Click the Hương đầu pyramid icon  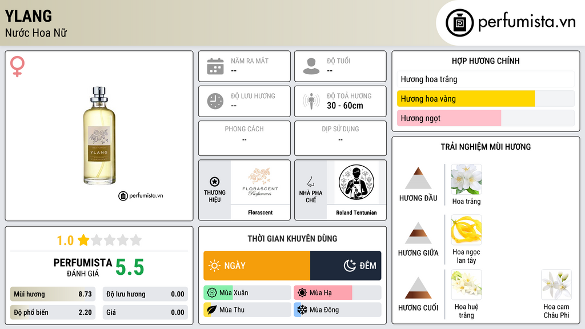418,178
